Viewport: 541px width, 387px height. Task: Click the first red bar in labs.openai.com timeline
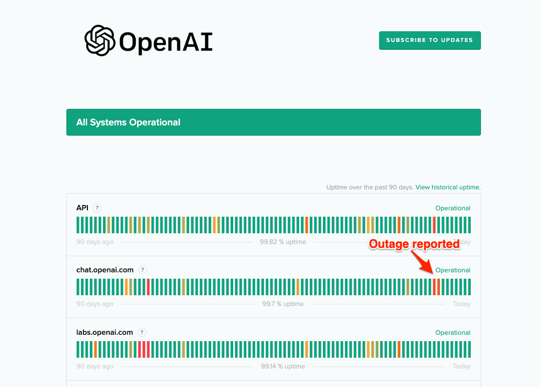pos(140,349)
